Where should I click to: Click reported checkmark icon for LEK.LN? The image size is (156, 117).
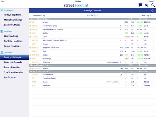[x=30, y=37]
